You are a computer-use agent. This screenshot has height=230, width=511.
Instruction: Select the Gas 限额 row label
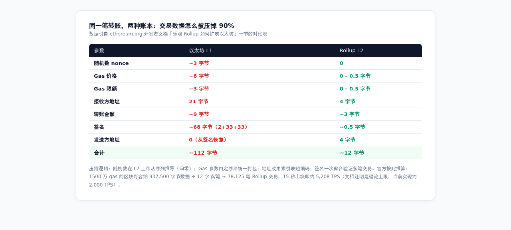(105, 89)
